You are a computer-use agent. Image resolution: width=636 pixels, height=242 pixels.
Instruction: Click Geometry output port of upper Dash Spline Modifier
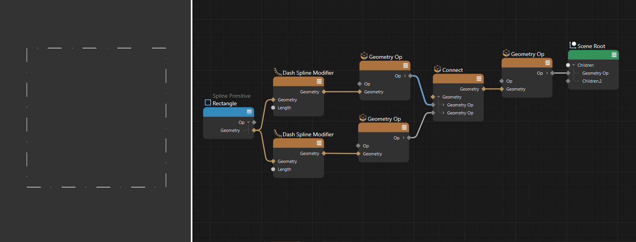pyautogui.click(x=324, y=92)
